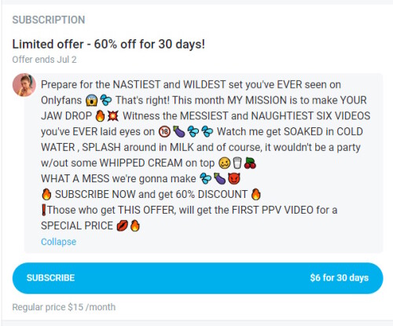Click the red devil face emoji
393x326 pixels.
coord(234,178)
